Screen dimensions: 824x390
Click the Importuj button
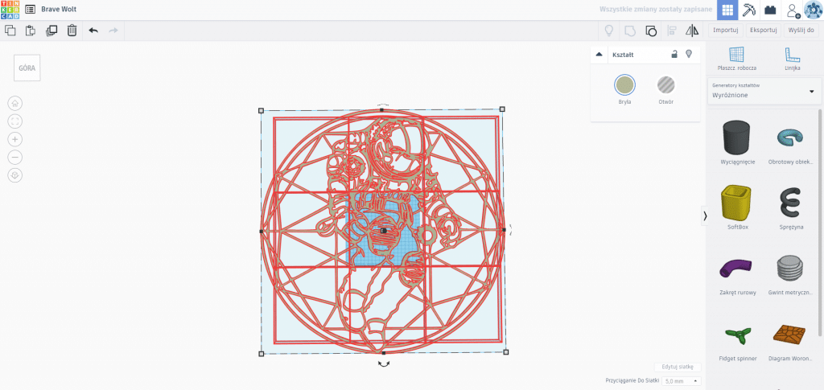coord(725,31)
